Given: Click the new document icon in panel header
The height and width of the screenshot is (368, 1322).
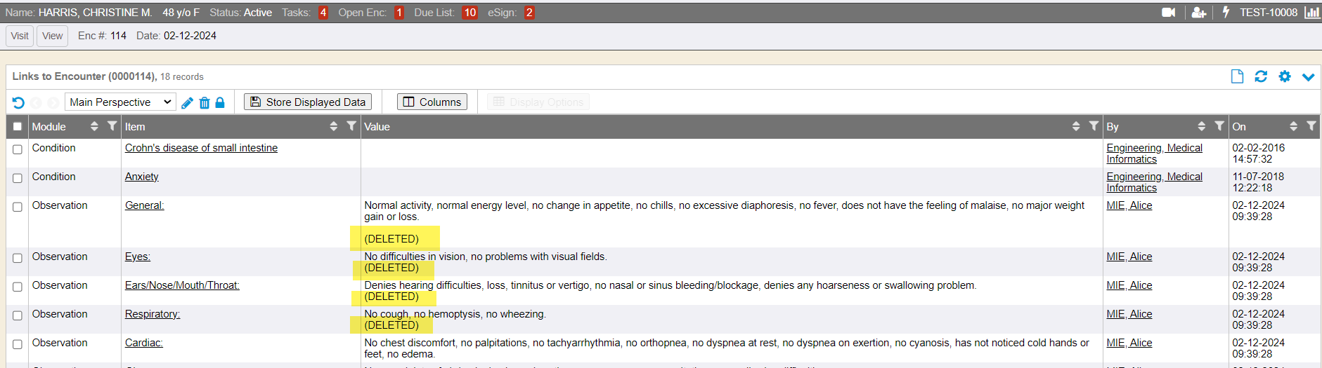Looking at the screenshot, I should [x=1237, y=76].
